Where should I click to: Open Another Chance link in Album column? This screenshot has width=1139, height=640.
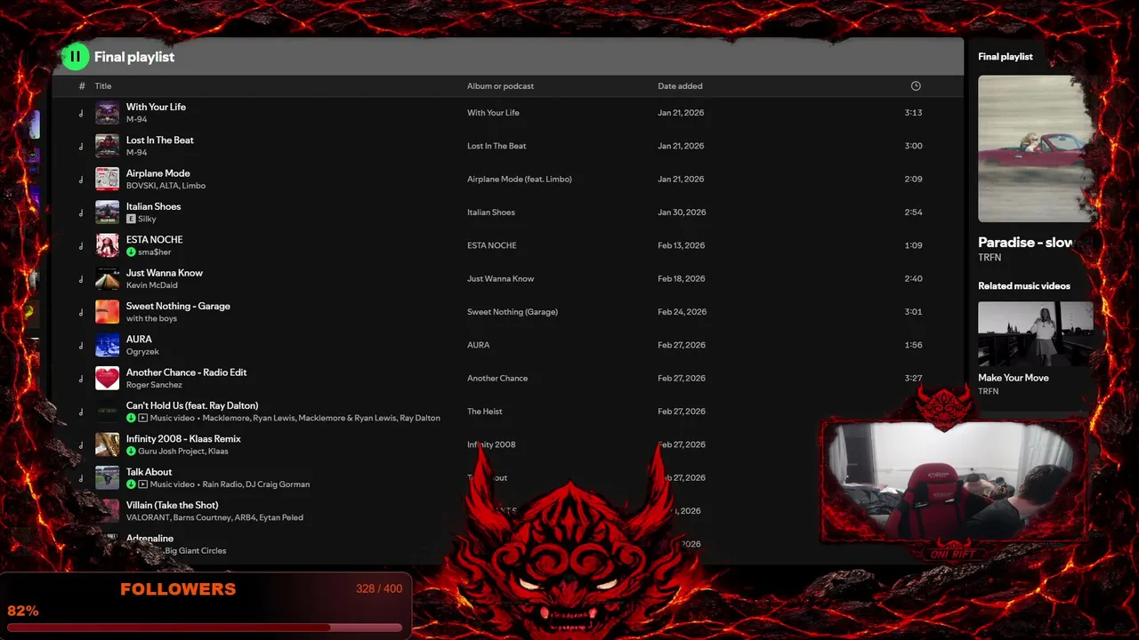[497, 378]
